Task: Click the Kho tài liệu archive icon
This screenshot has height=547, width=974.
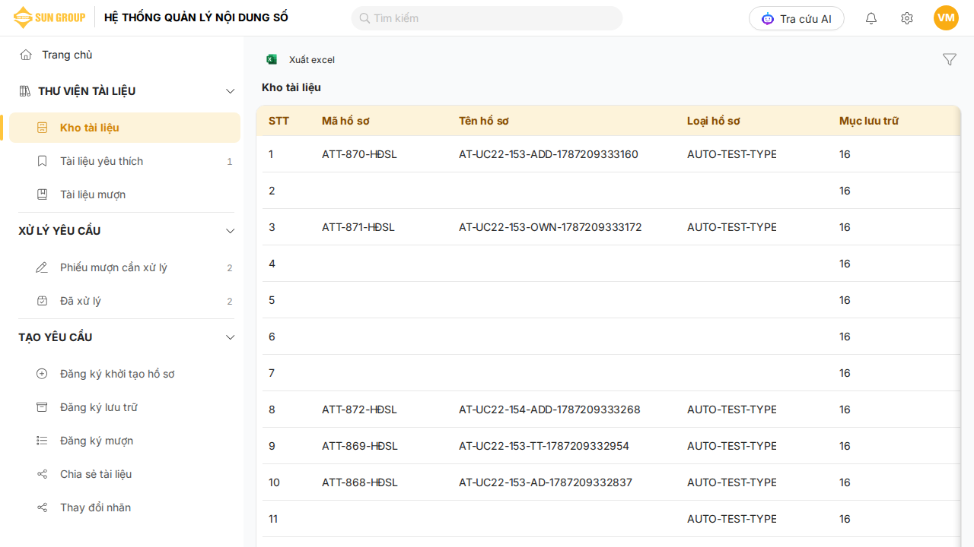Action: tap(43, 128)
